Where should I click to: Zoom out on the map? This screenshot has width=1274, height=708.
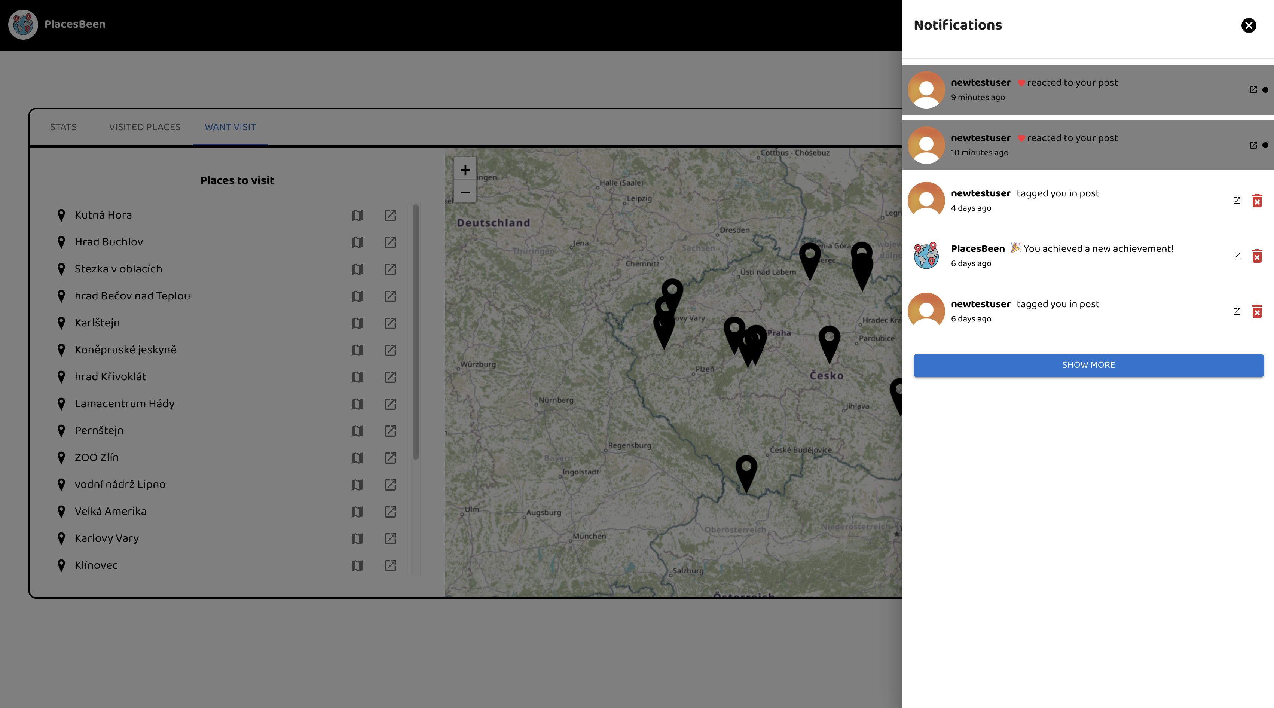point(465,192)
